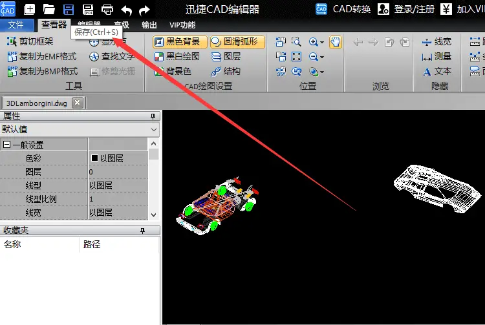The height and width of the screenshot is (325, 485).
Task: Click the browse back arrow
Action: pyautogui.click(x=358, y=42)
